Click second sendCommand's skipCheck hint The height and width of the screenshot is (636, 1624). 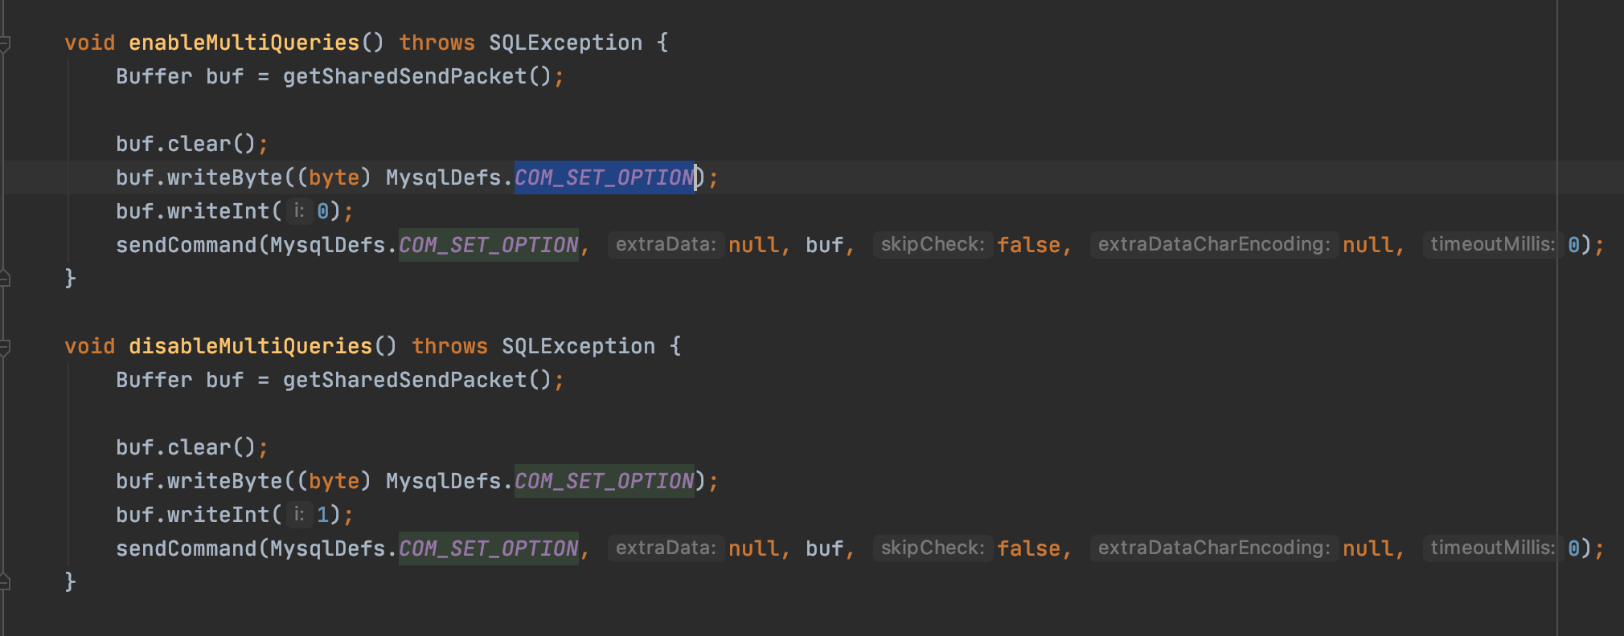pyautogui.click(x=933, y=548)
